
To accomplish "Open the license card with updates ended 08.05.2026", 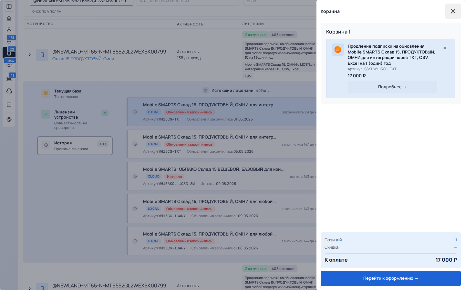I will coord(222,241).
